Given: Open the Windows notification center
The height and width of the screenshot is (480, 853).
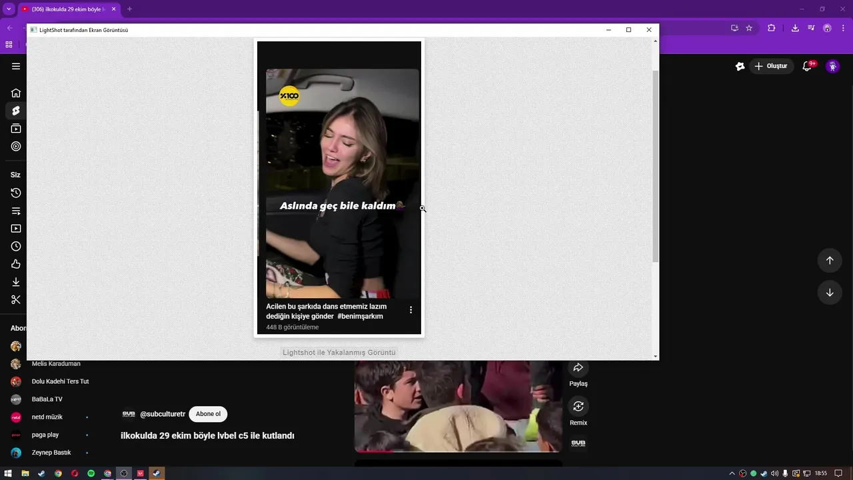Looking at the screenshot, I should click(x=838, y=473).
